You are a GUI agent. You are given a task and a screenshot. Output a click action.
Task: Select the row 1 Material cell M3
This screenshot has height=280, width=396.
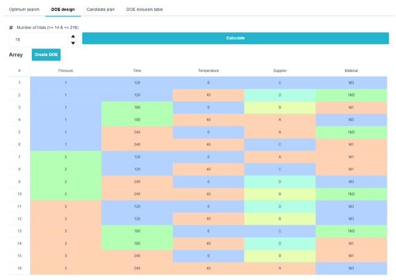[351, 83]
